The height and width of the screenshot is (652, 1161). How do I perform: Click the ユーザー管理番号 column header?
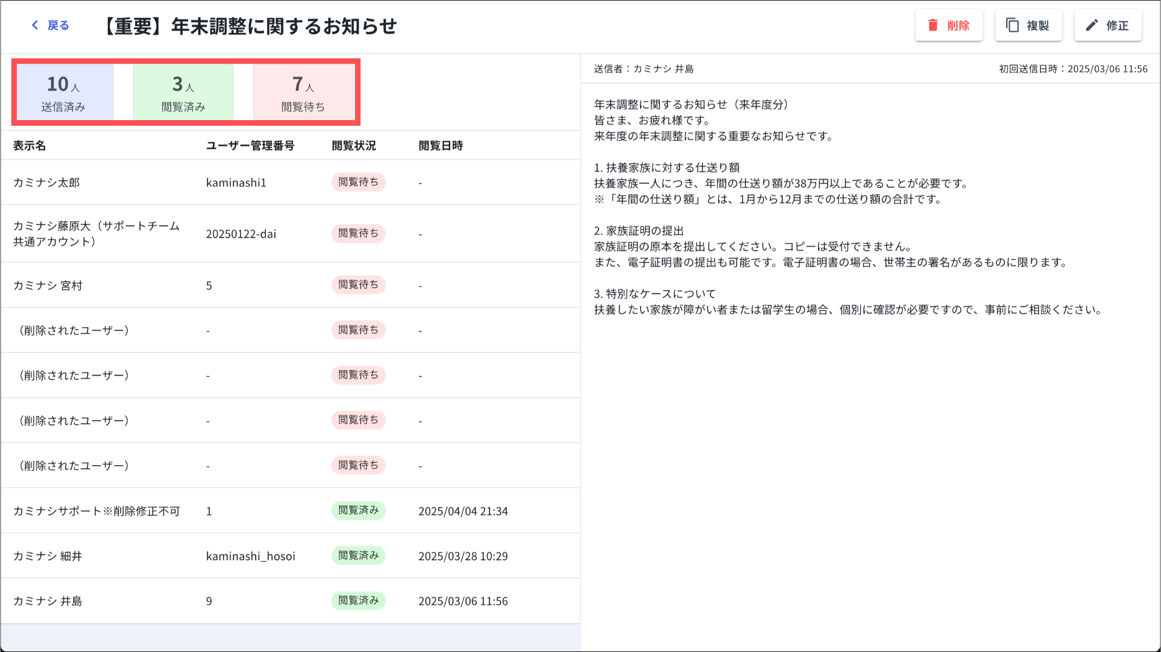point(250,146)
